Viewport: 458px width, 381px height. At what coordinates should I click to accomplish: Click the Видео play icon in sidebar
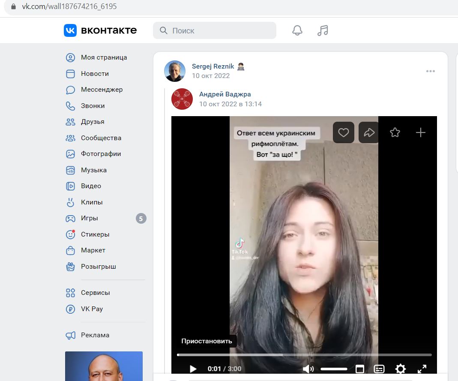click(x=70, y=186)
